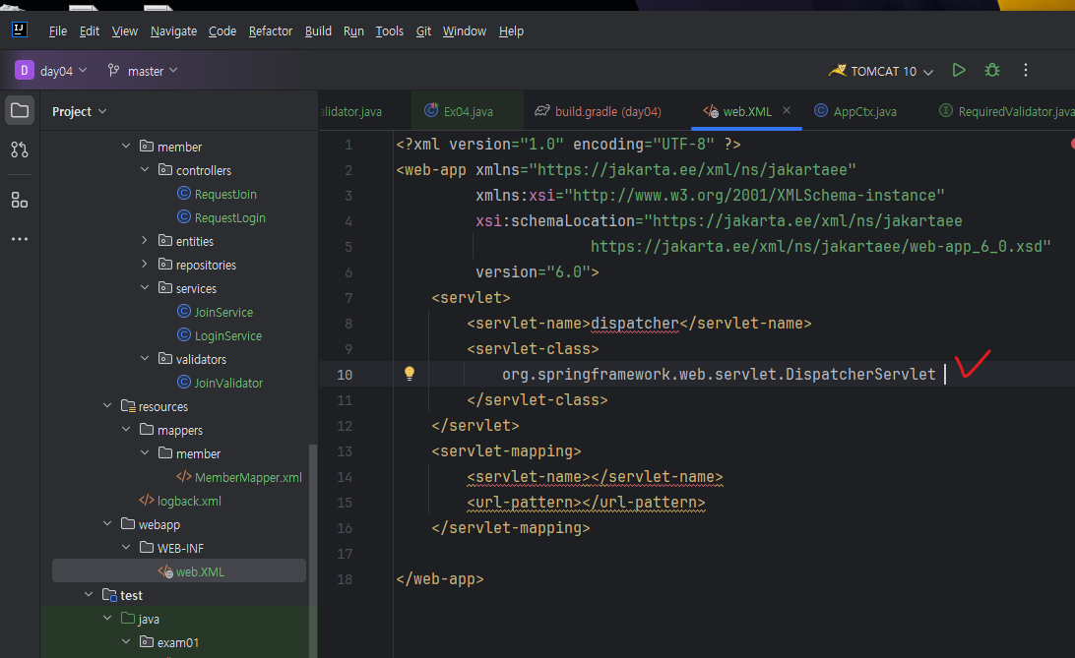Close the web.XML editor tab

pyautogui.click(x=787, y=110)
